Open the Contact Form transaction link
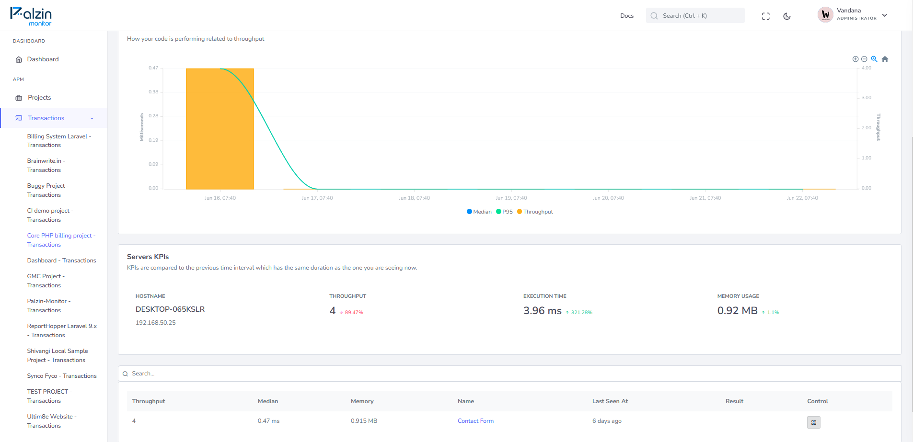This screenshot has width=913, height=442. pyautogui.click(x=475, y=421)
